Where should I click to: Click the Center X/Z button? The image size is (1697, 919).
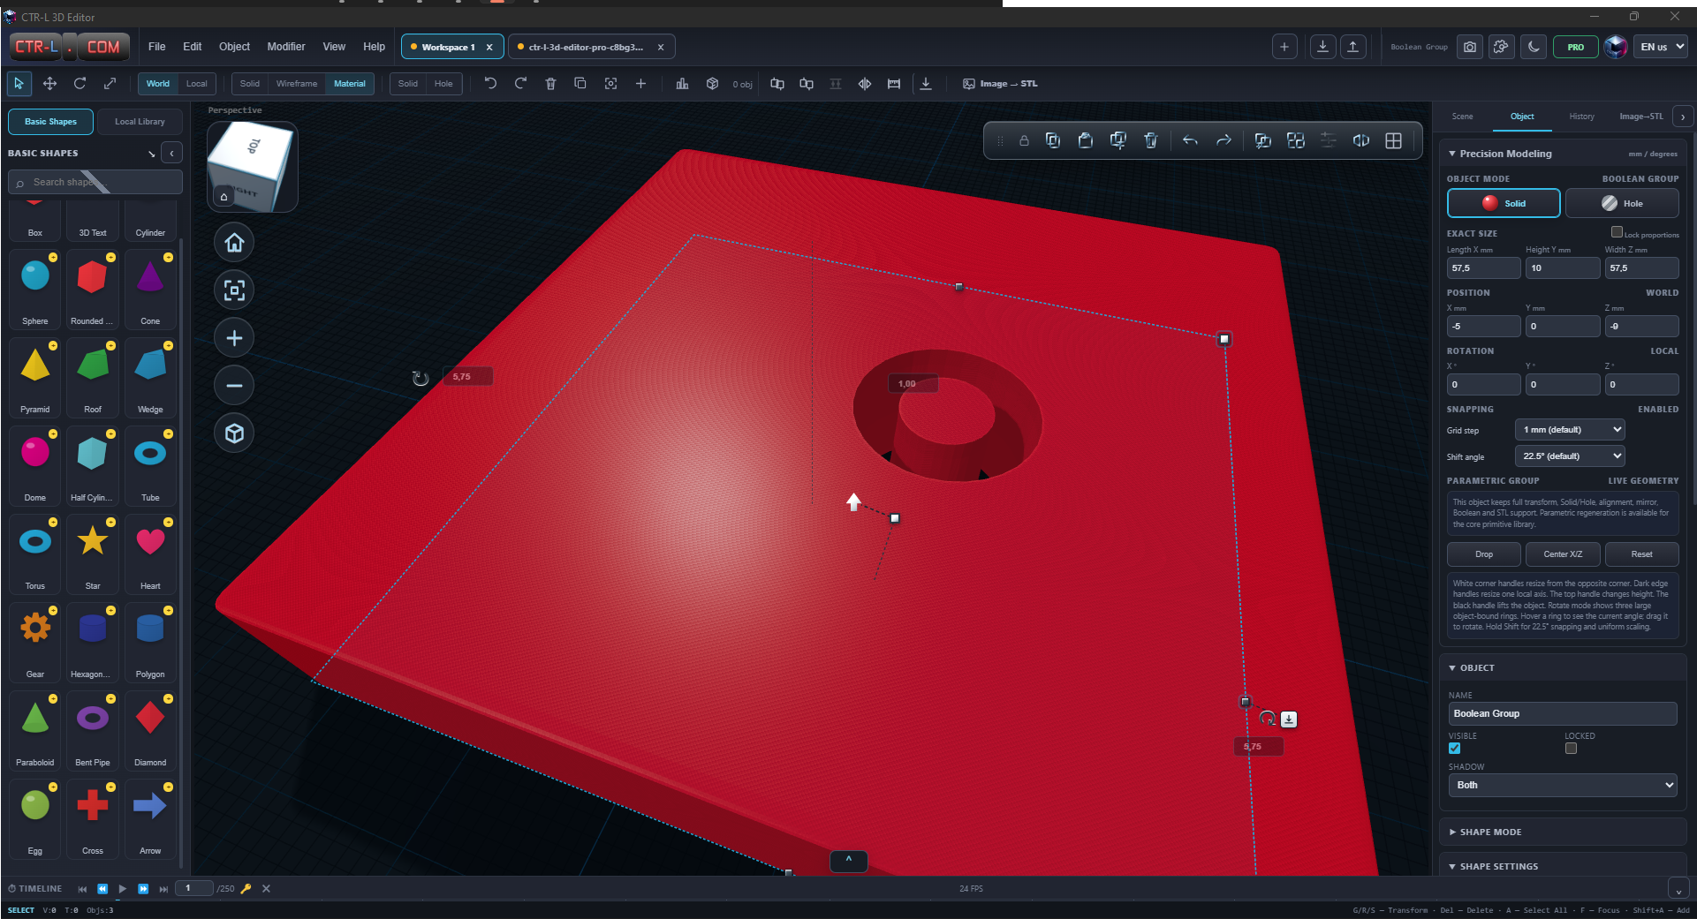click(1563, 554)
